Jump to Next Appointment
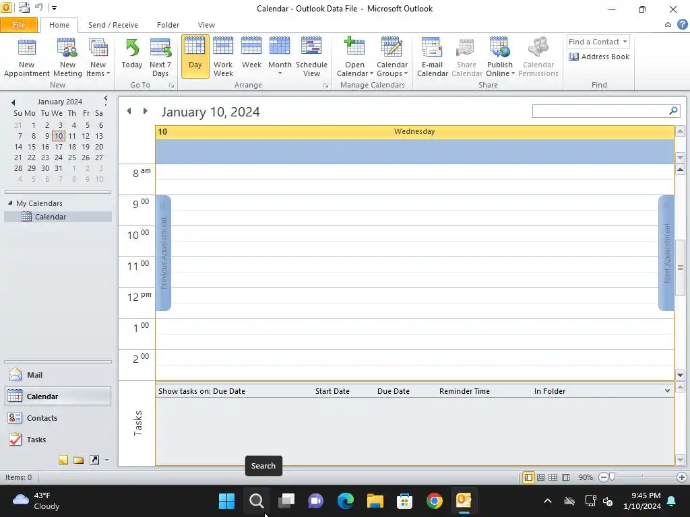The image size is (690, 517). [666, 253]
